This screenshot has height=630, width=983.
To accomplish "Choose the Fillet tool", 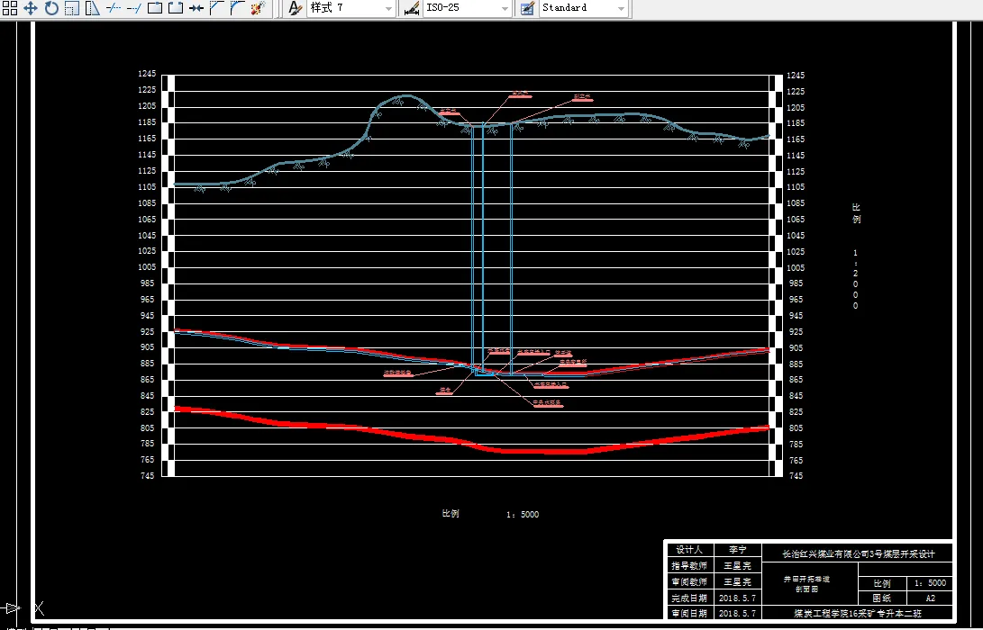I will click(x=238, y=7).
